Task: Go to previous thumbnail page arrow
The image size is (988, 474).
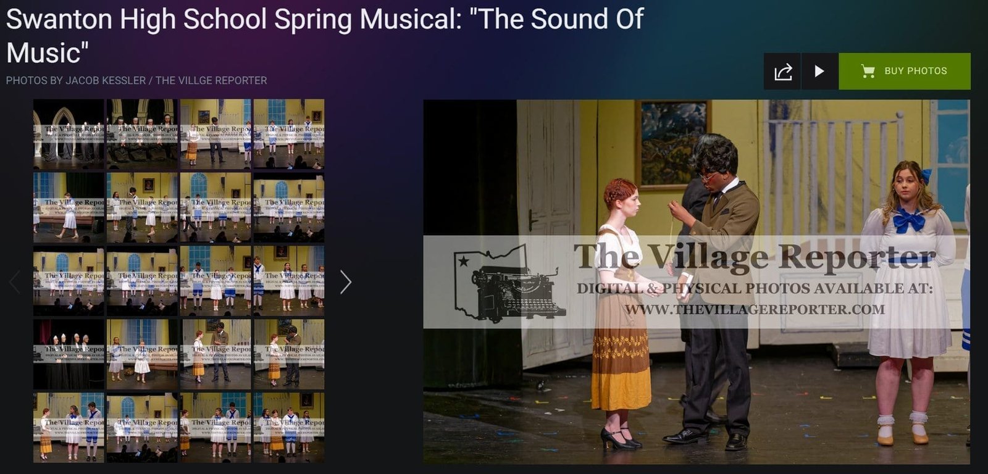Action: click(15, 282)
